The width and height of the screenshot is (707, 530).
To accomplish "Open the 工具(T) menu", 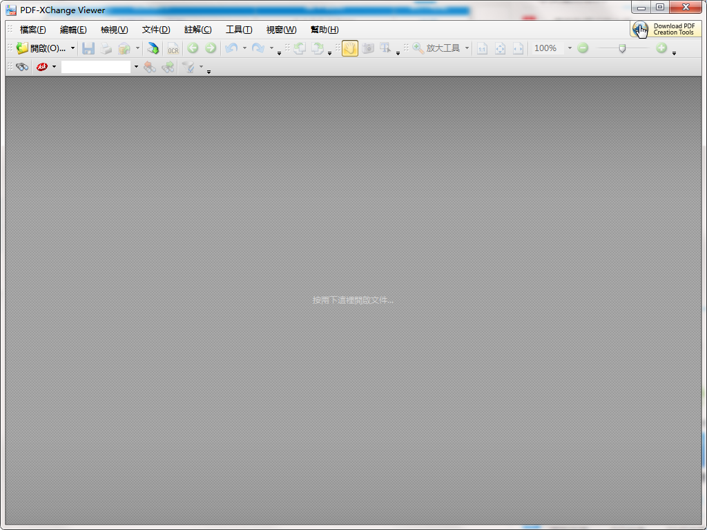I will click(239, 30).
